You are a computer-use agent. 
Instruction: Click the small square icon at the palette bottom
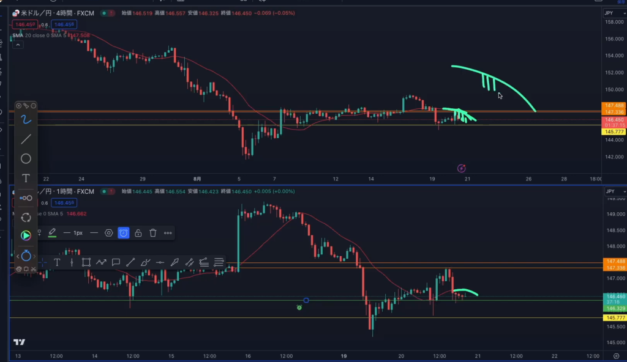click(x=26, y=269)
